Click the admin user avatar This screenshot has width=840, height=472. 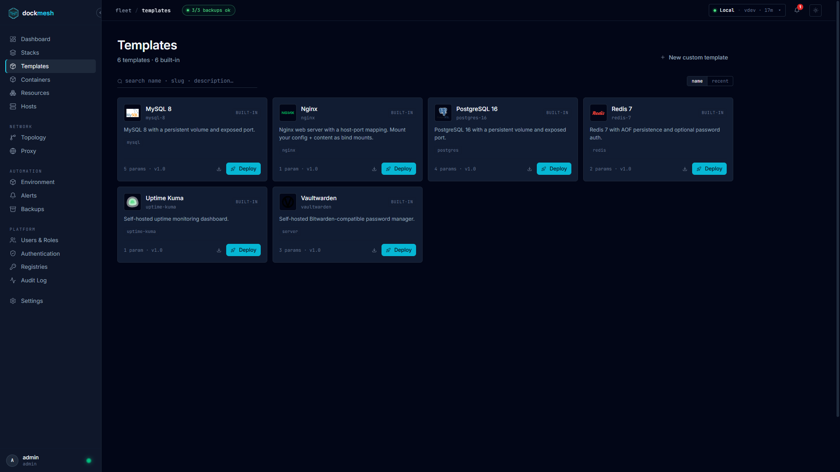12,461
